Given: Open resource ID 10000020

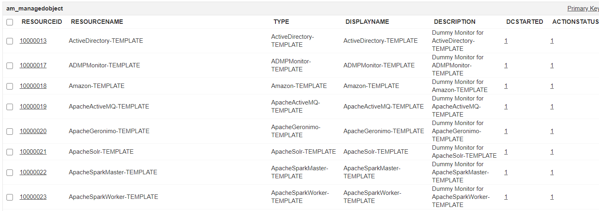Looking at the screenshot, I should 33,131.
